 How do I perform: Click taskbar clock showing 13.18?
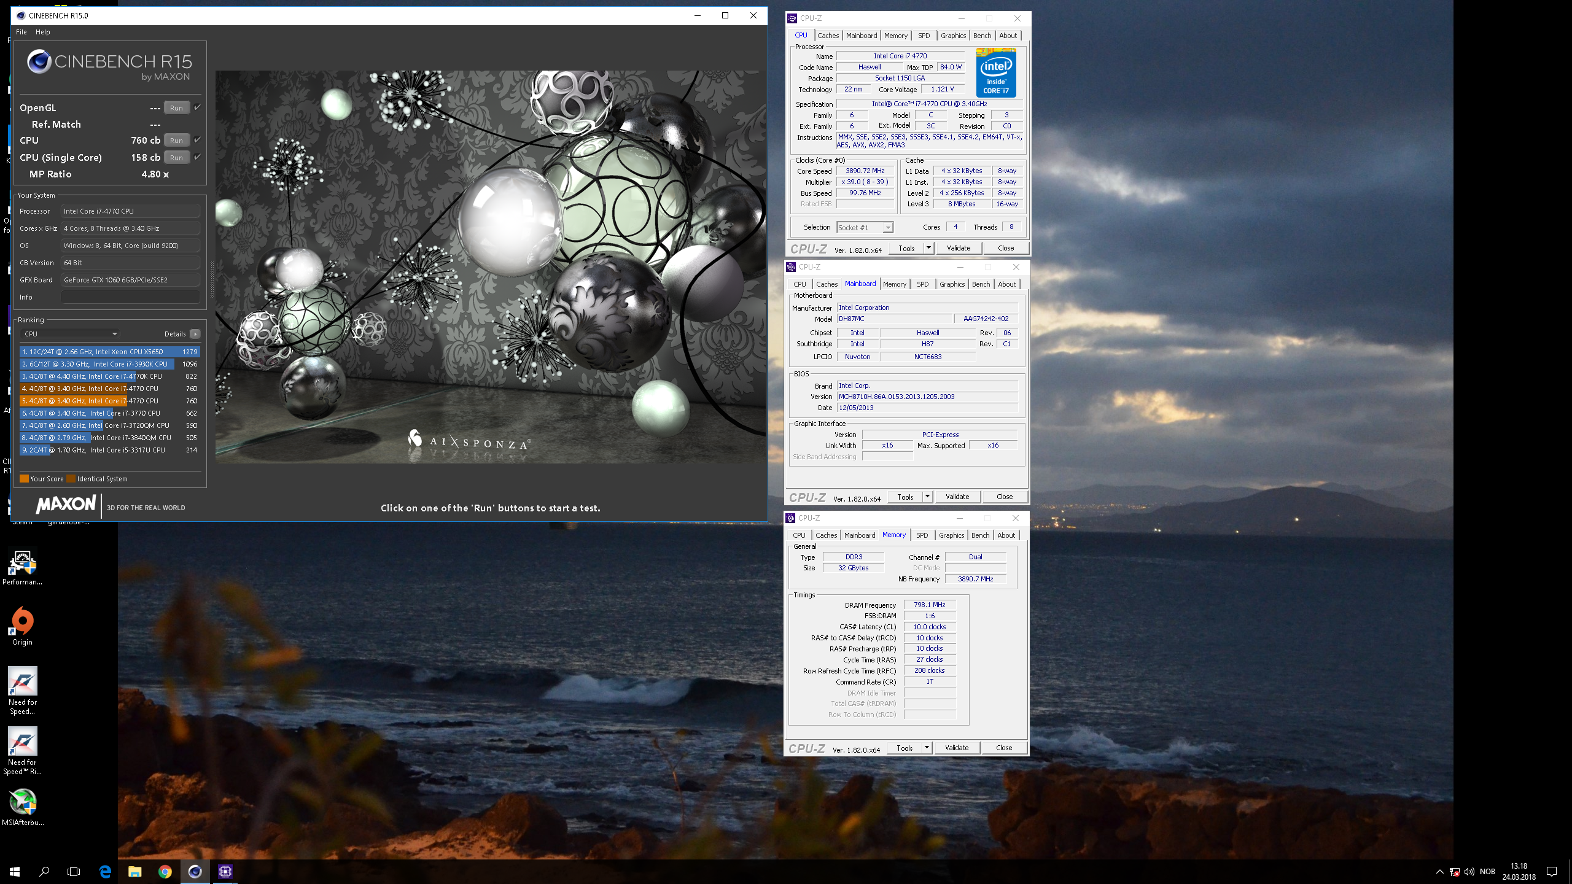pyautogui.click(x=1519, y=872)
